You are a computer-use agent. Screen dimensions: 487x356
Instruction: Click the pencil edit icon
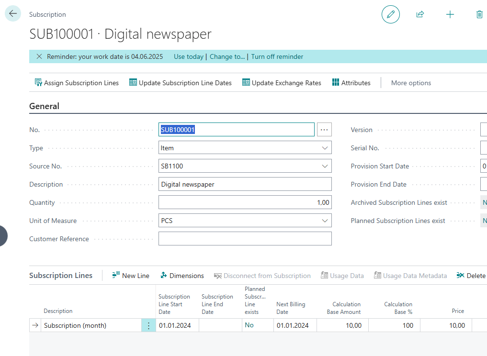(390, 14)
